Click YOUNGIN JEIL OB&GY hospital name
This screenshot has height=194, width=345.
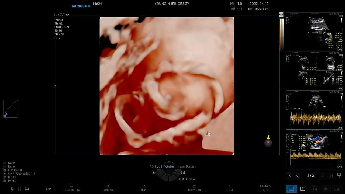(x=171, y=4)
